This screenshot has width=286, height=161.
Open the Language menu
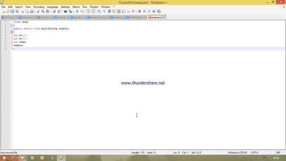tap(52, 7)
